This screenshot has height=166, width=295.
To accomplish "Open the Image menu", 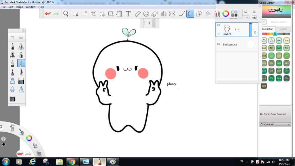I will (19, 7).
